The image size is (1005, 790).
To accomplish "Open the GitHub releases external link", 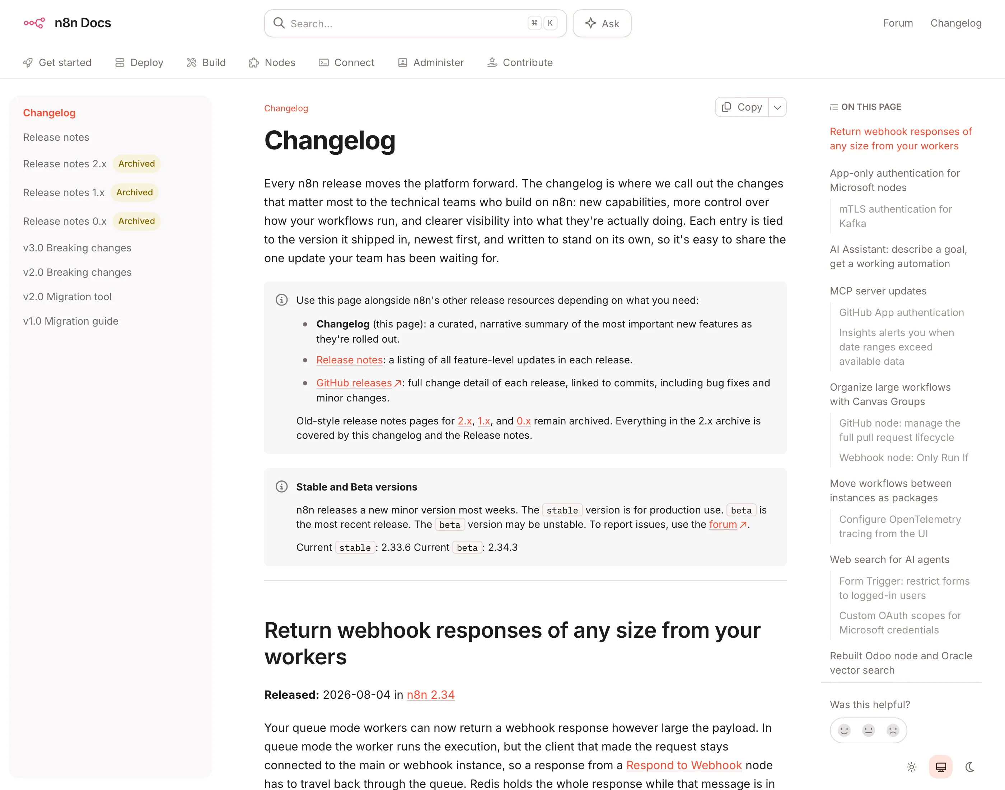I will click(x=359, y=383).
